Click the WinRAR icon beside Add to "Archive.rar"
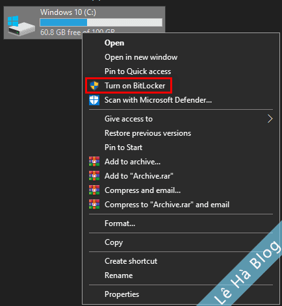 tap(94, 176)
